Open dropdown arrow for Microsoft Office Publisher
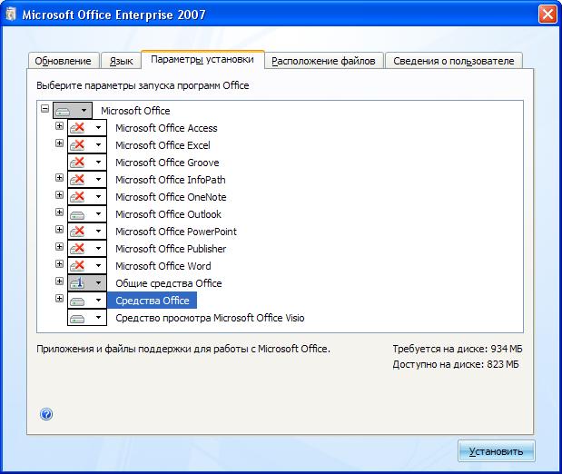562x474 pixels. pos(98,249)
